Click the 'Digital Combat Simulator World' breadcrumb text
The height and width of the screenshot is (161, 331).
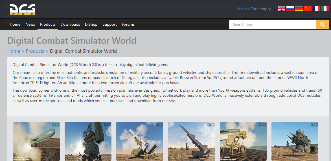pyautogui.click(x=83, y=51)
